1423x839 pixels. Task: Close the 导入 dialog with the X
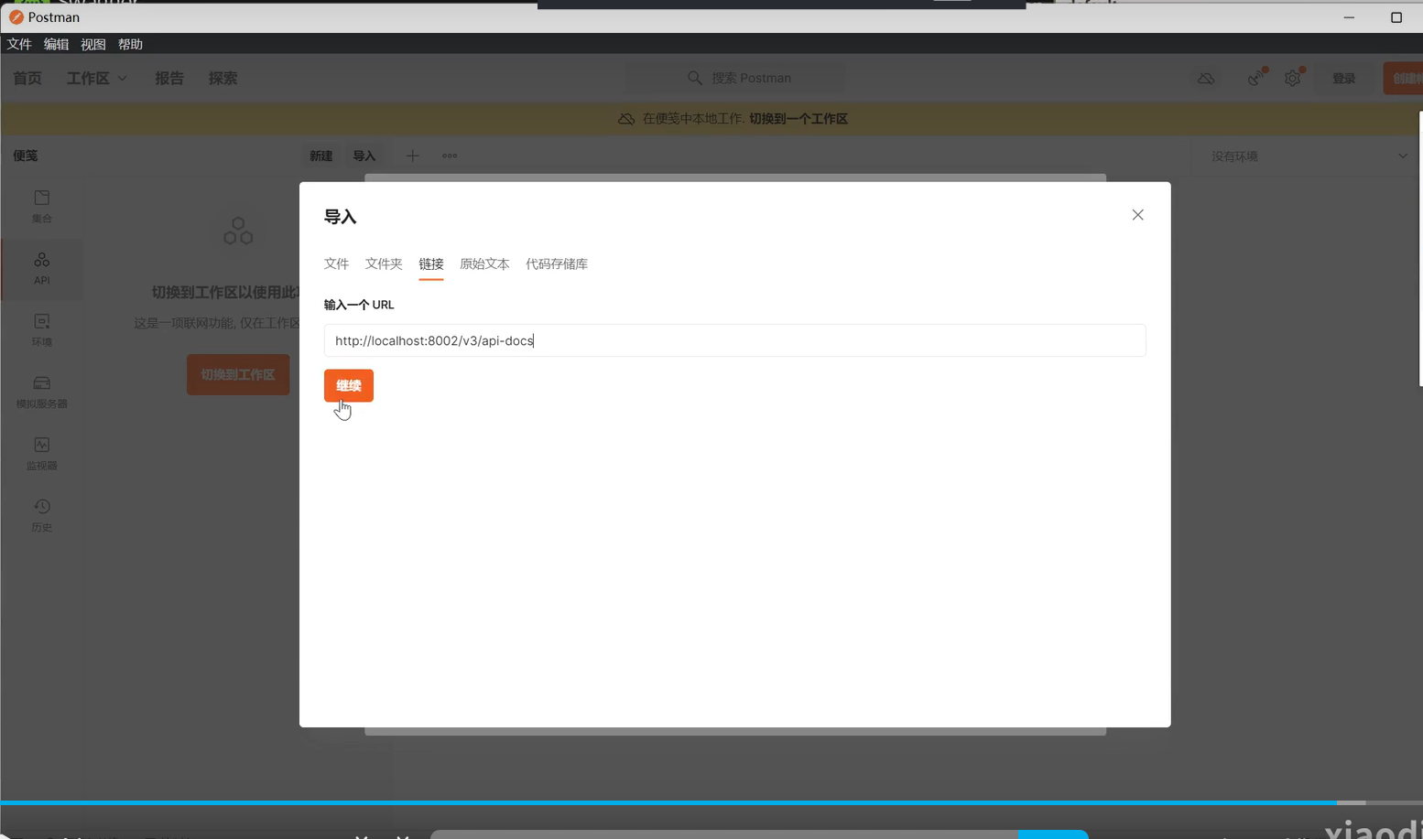pyautogui.click(x=1137, y=215)
